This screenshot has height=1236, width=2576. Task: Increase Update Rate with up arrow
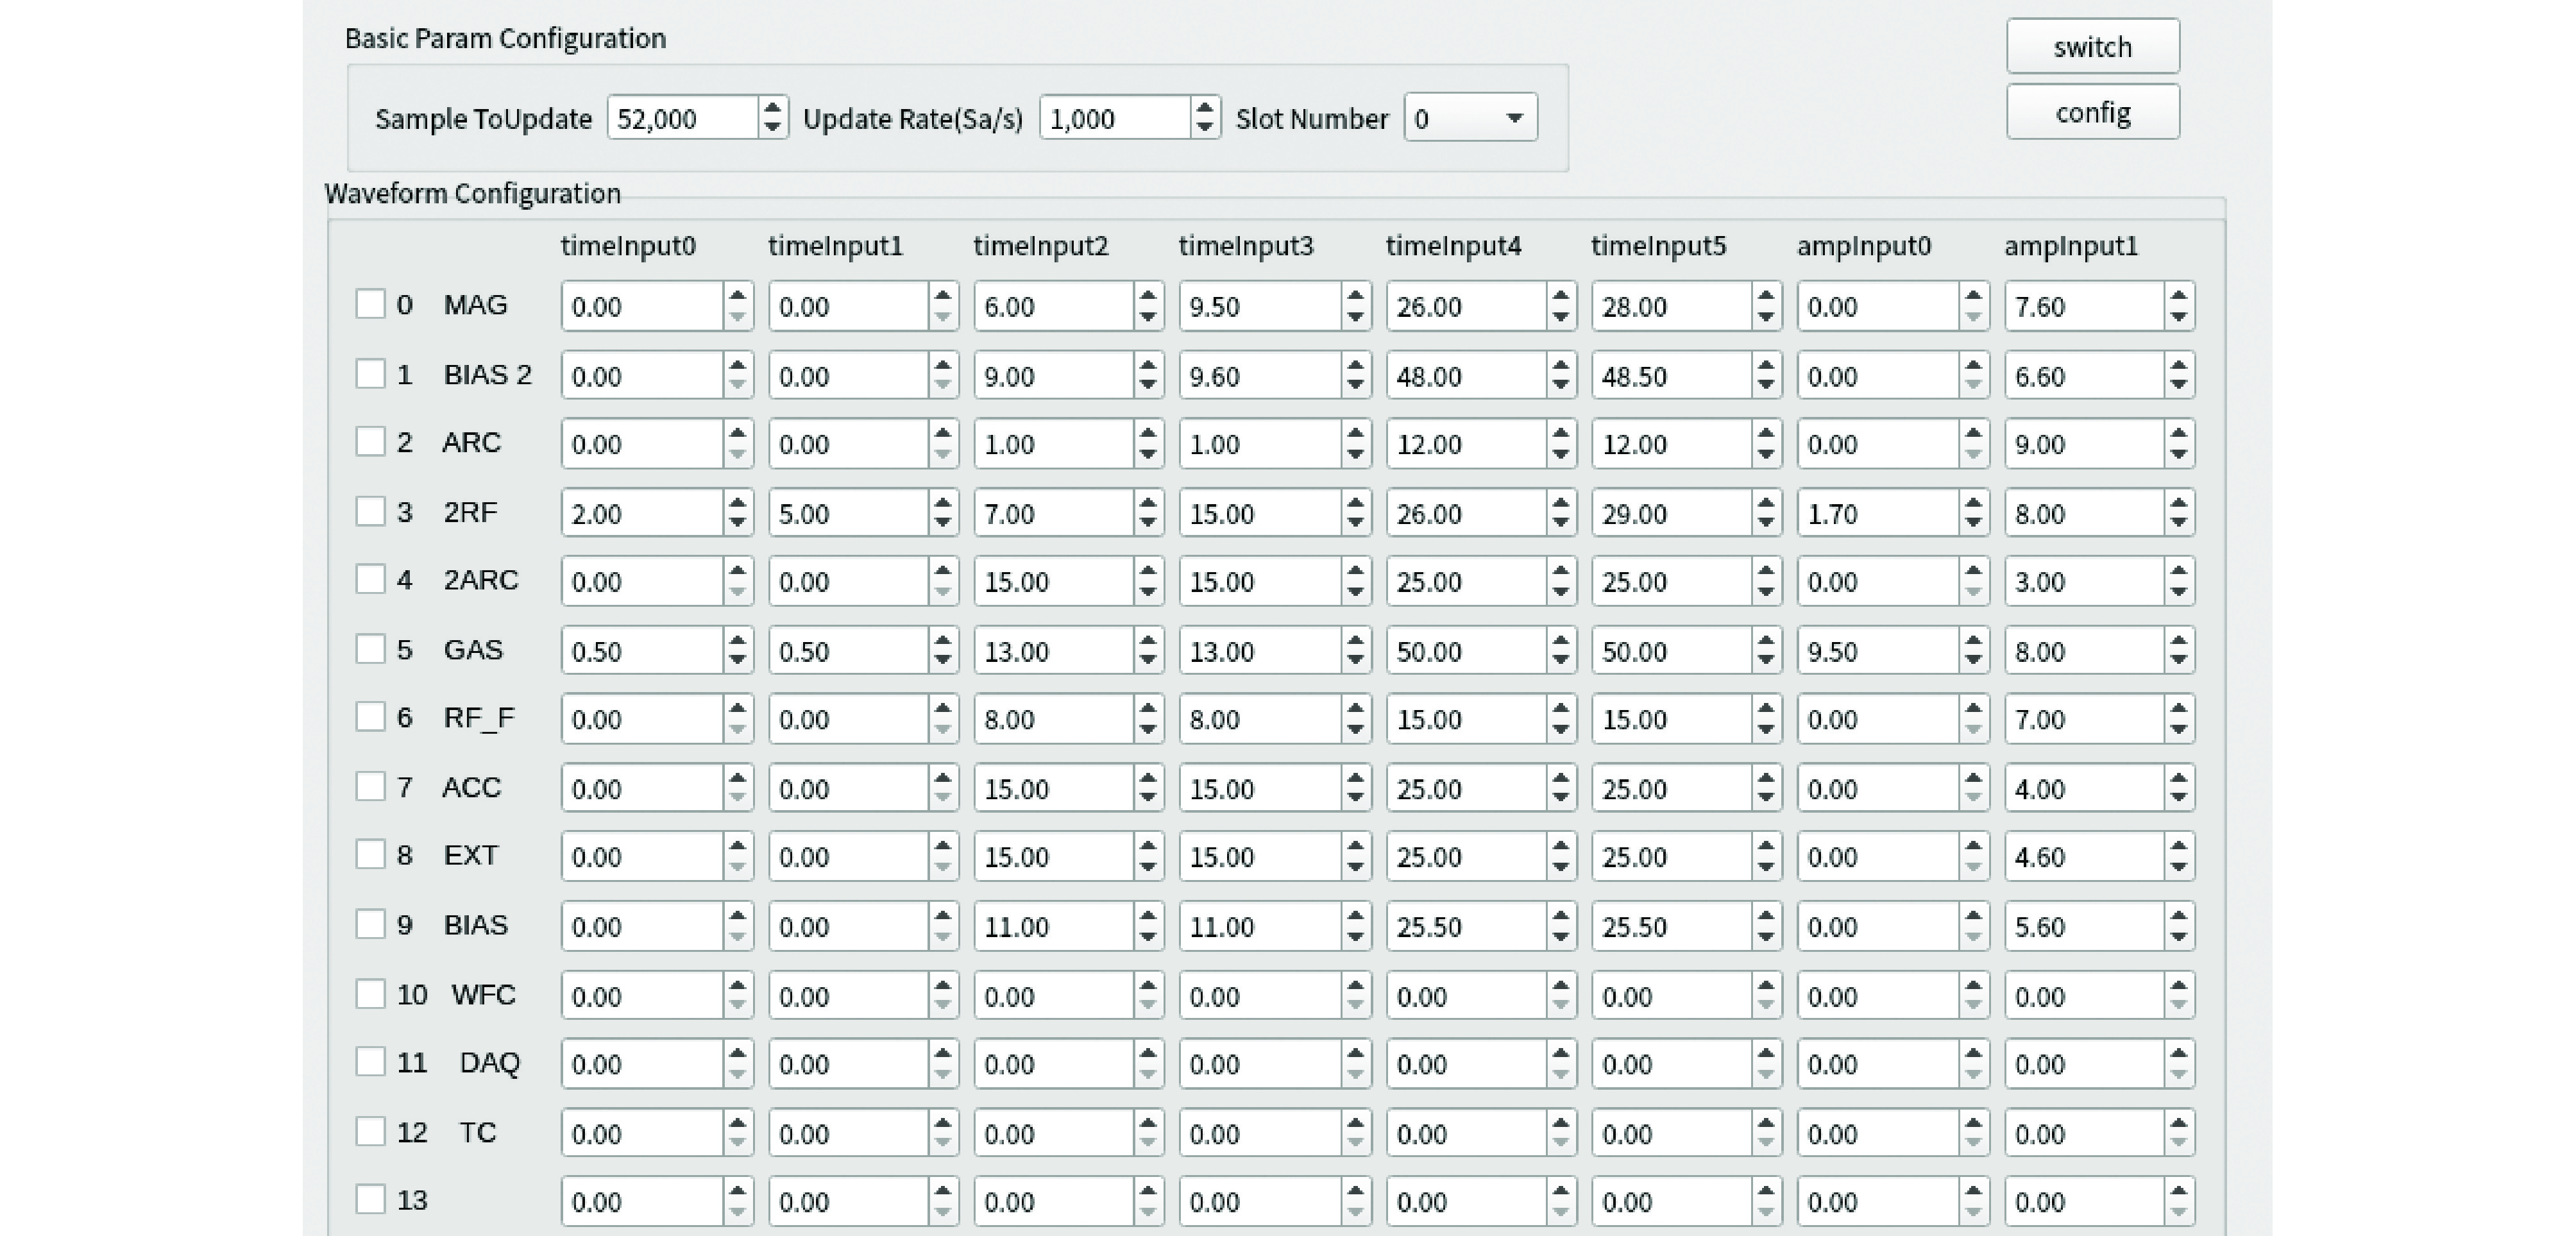(1205, 107)
